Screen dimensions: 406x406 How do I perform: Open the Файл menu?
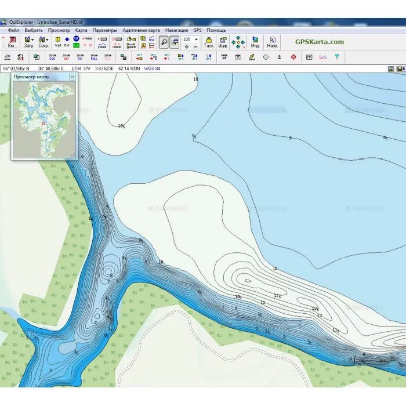tap(13, 30)
